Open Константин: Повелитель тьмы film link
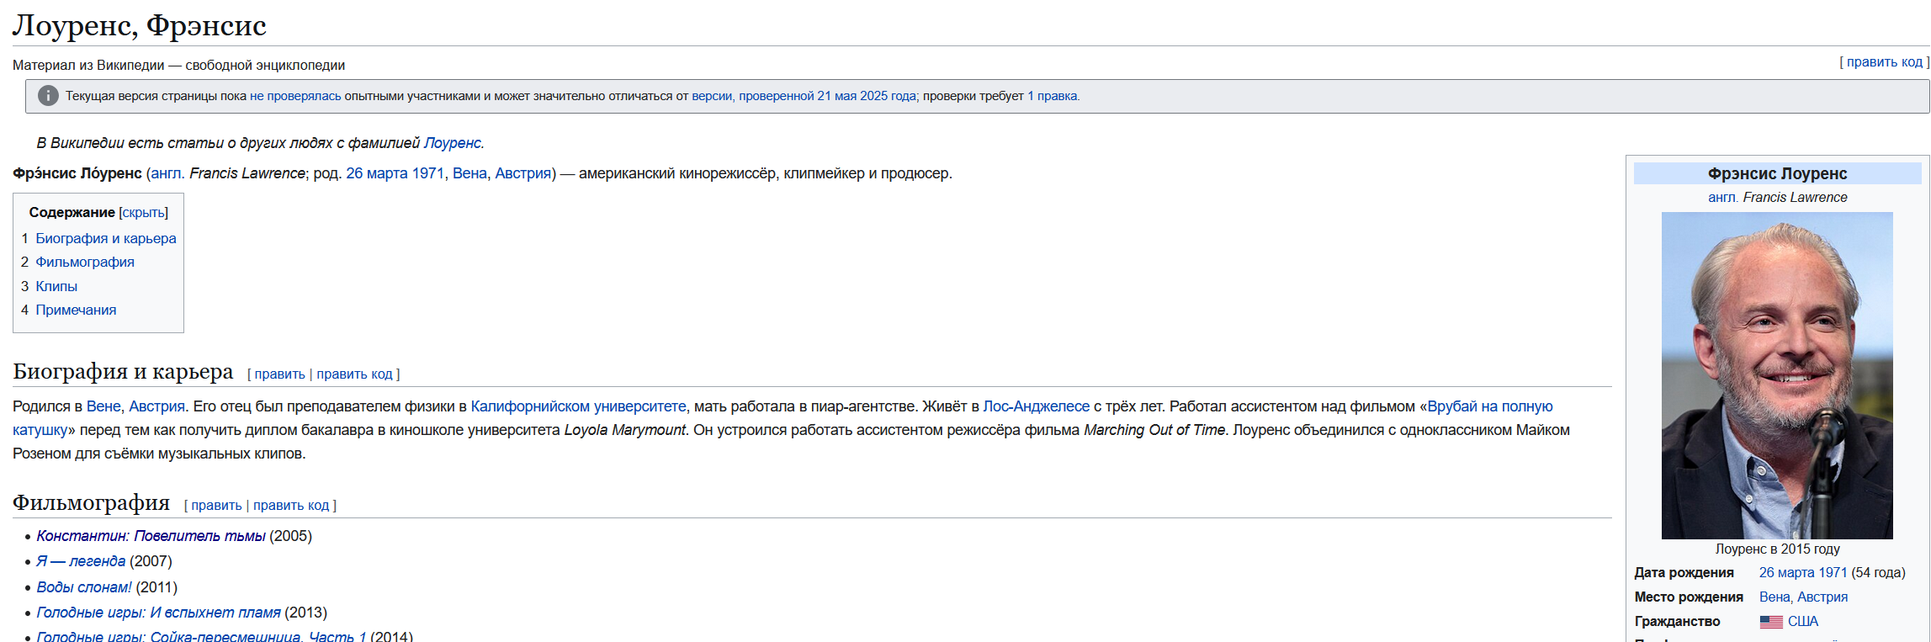This screenshot has height=642, width=1931. point(151,536)
